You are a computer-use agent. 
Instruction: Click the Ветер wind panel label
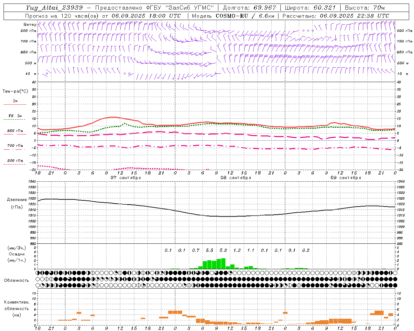(x=30, y=25)
